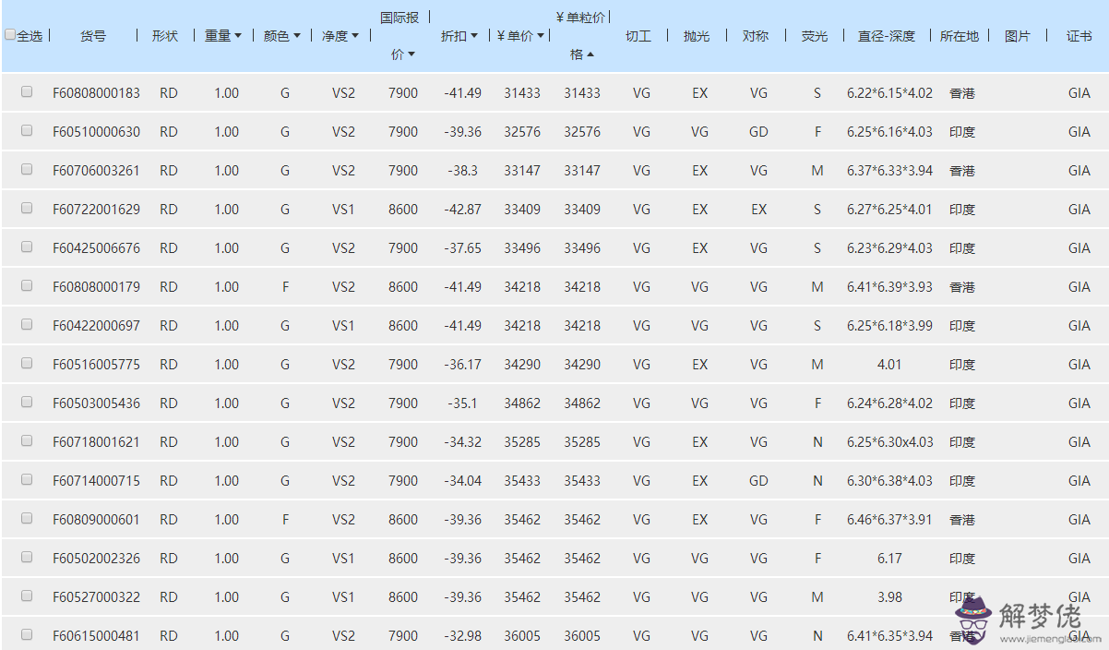The image size is (1109, 650).
Task: Select checkbox of item F60714000715
Action: coord(27,479)
